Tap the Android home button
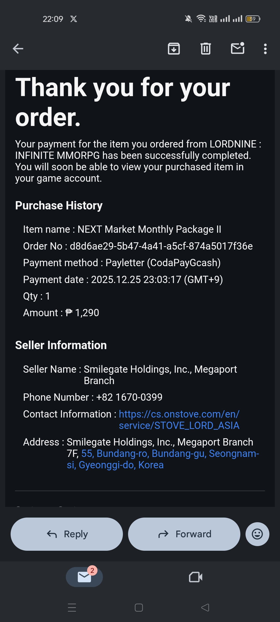 click(x=139, y=607)
